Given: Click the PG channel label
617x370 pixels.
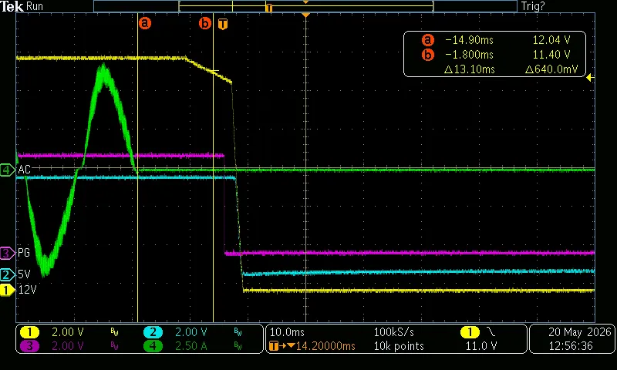Looking at the screenshot, I should (24, 253).
